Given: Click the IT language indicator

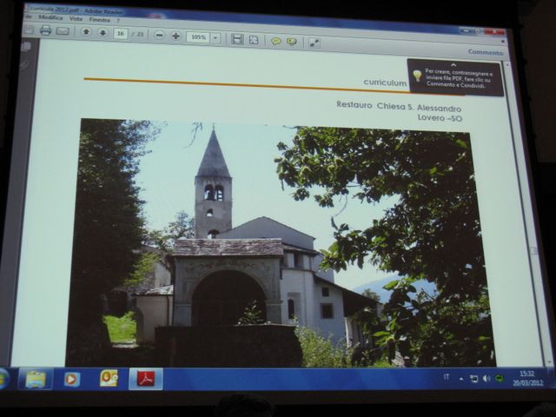Looking at the screenshot, I should point(447,377).
